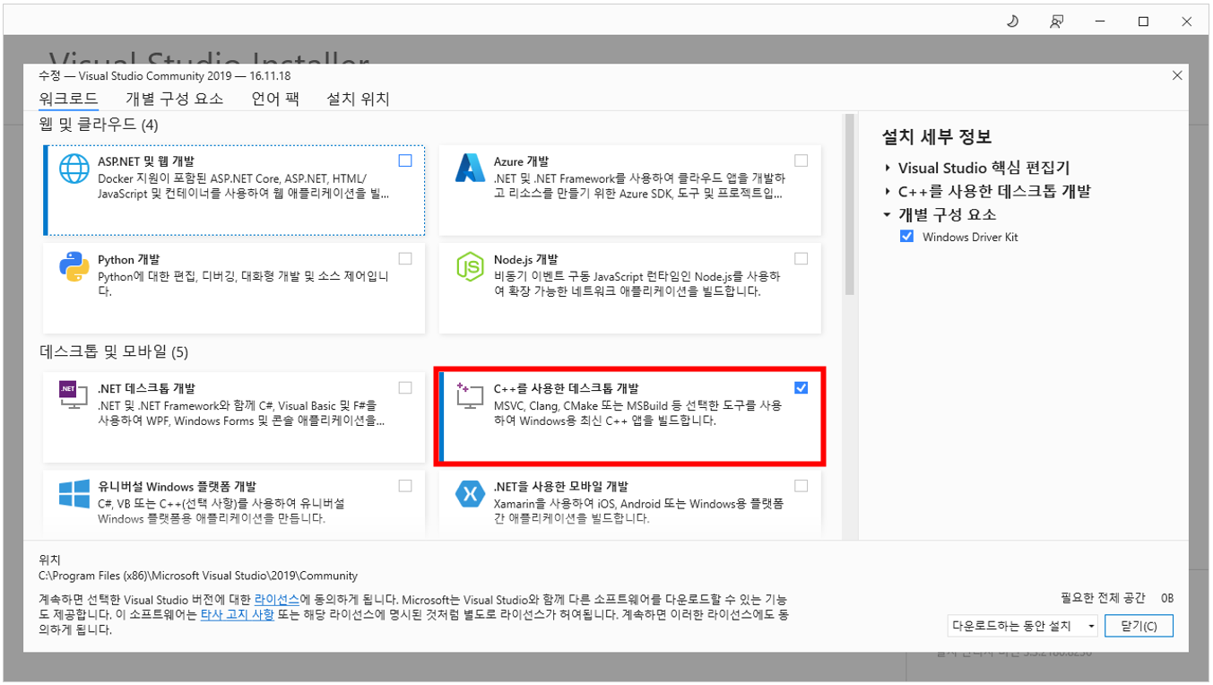Click the Python 개발 workload title

click(x=128, y=260)
